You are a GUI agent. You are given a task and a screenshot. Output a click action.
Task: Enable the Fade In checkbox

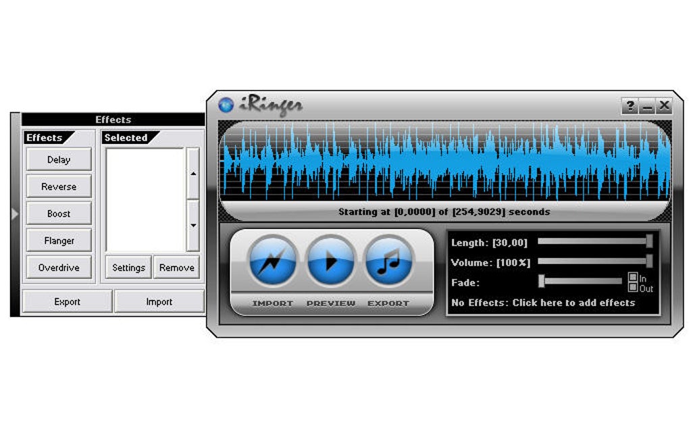pos(633,277)
